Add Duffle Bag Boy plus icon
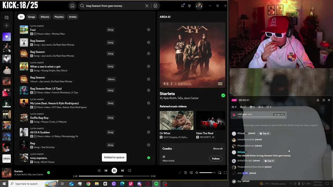Screen dimensions: 333x187 (x=149, y=118)
